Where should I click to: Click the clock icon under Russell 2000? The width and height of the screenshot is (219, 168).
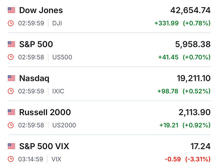pyautogui.click(x=11, y=125)
